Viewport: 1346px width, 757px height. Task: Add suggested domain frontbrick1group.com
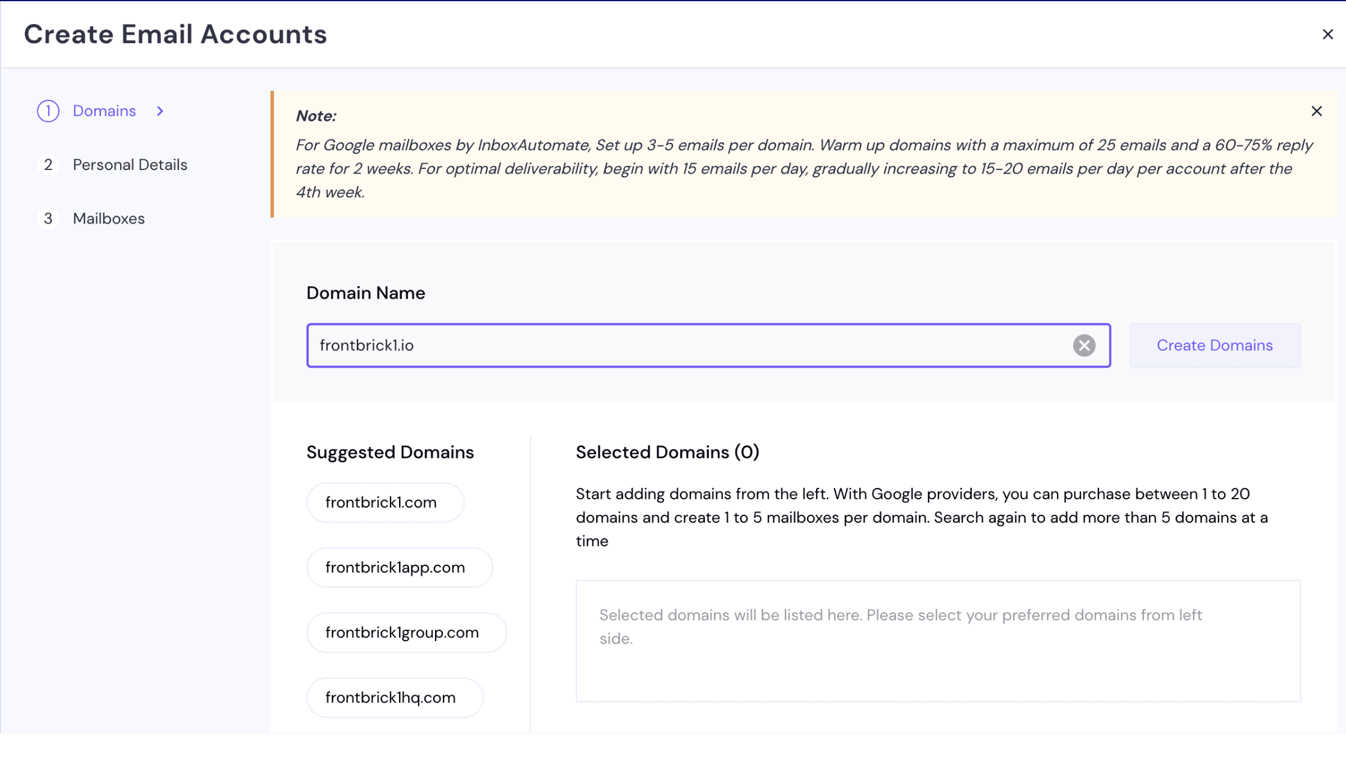point(407,633)
